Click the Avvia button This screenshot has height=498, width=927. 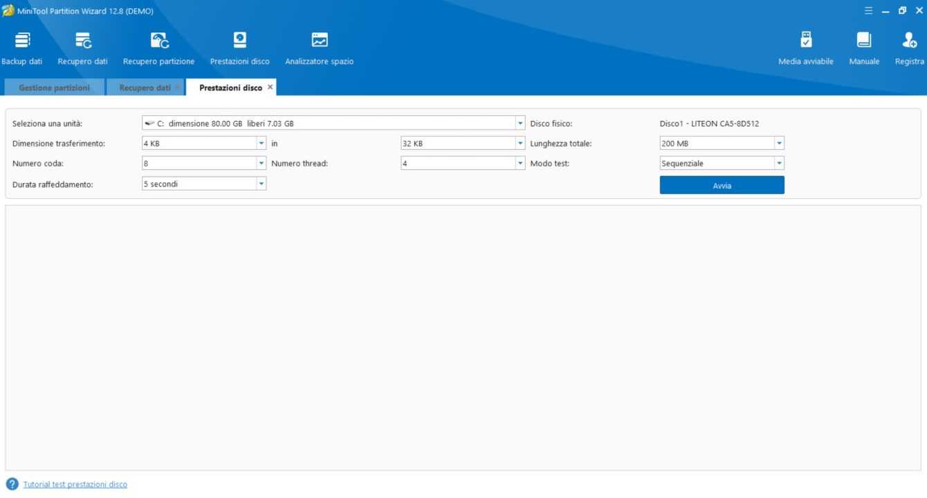722,185
